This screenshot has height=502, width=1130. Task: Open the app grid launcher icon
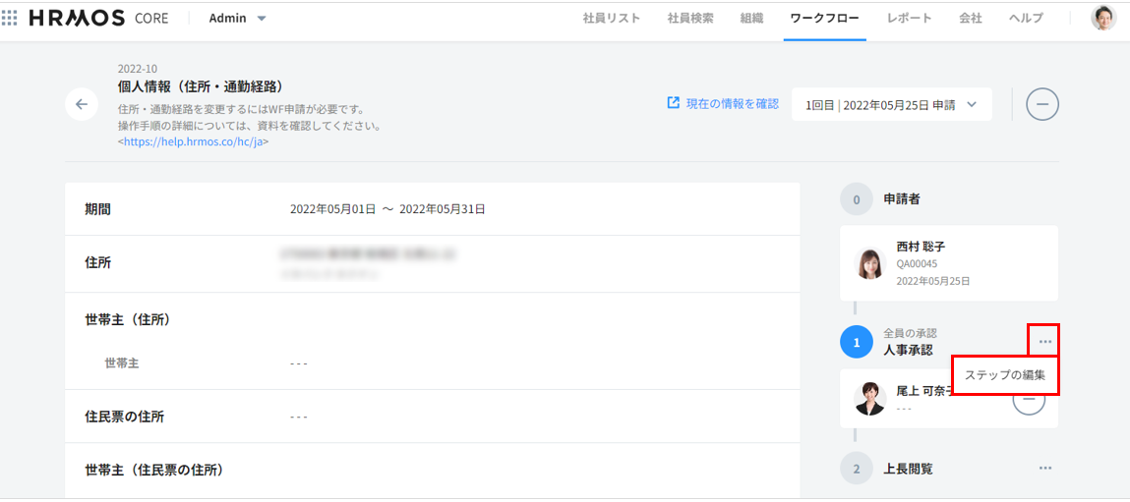pyautogui.click(x=10, y=18)
